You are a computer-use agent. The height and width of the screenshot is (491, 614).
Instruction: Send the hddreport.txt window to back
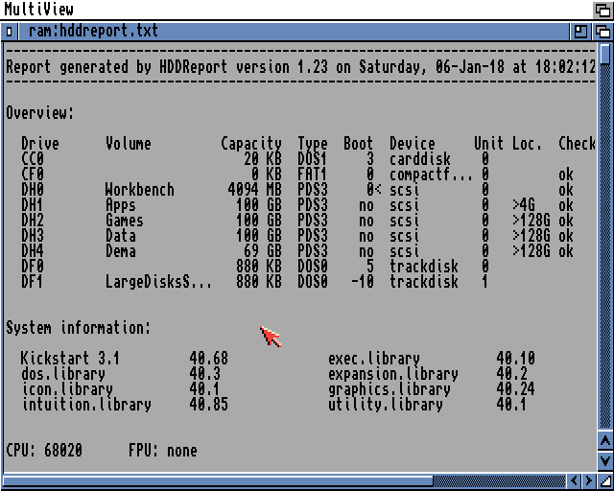coord(603,32)
